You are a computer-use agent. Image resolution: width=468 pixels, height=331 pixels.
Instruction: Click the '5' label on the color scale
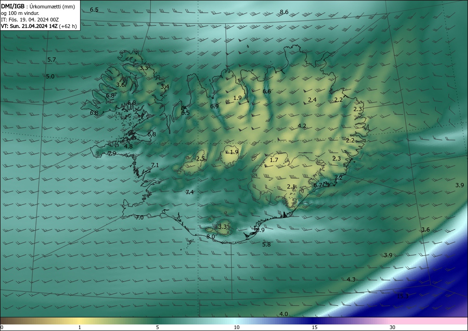coord(157,328)
